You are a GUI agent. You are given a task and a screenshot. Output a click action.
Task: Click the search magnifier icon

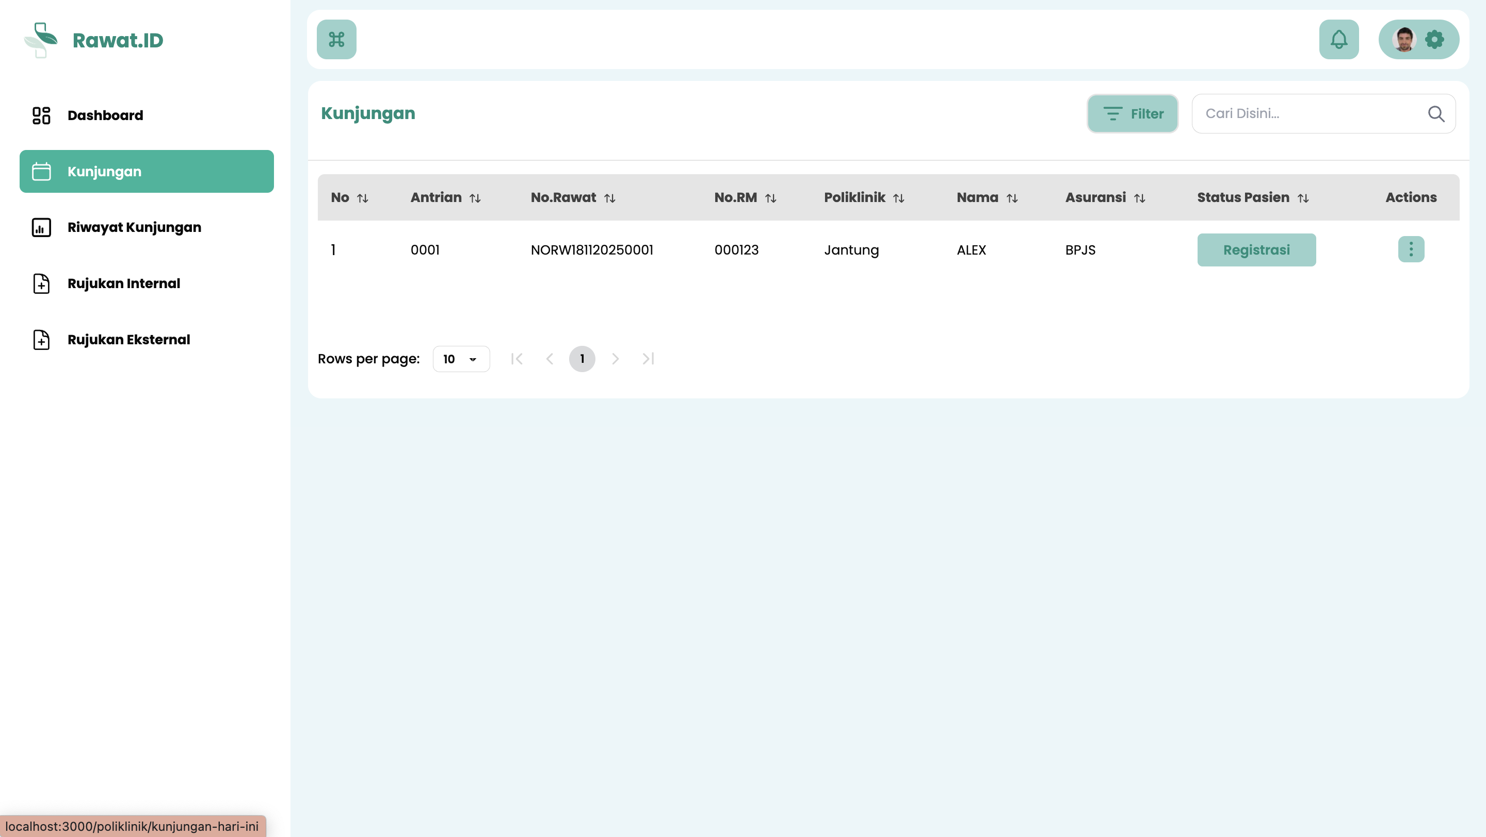pyautogui.click(x=1436, y=113)
